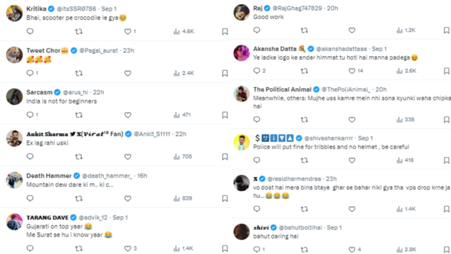This screenshot has width=451, height=254.
Task: Retweet the realdharmendraa 'vo dost hai mera' tweet
Action: click(x=304, y=209)
